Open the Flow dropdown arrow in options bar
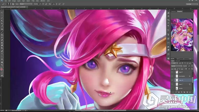Image resolution: width=199 pixels, height=112 pixels. (x=56, y=4)
